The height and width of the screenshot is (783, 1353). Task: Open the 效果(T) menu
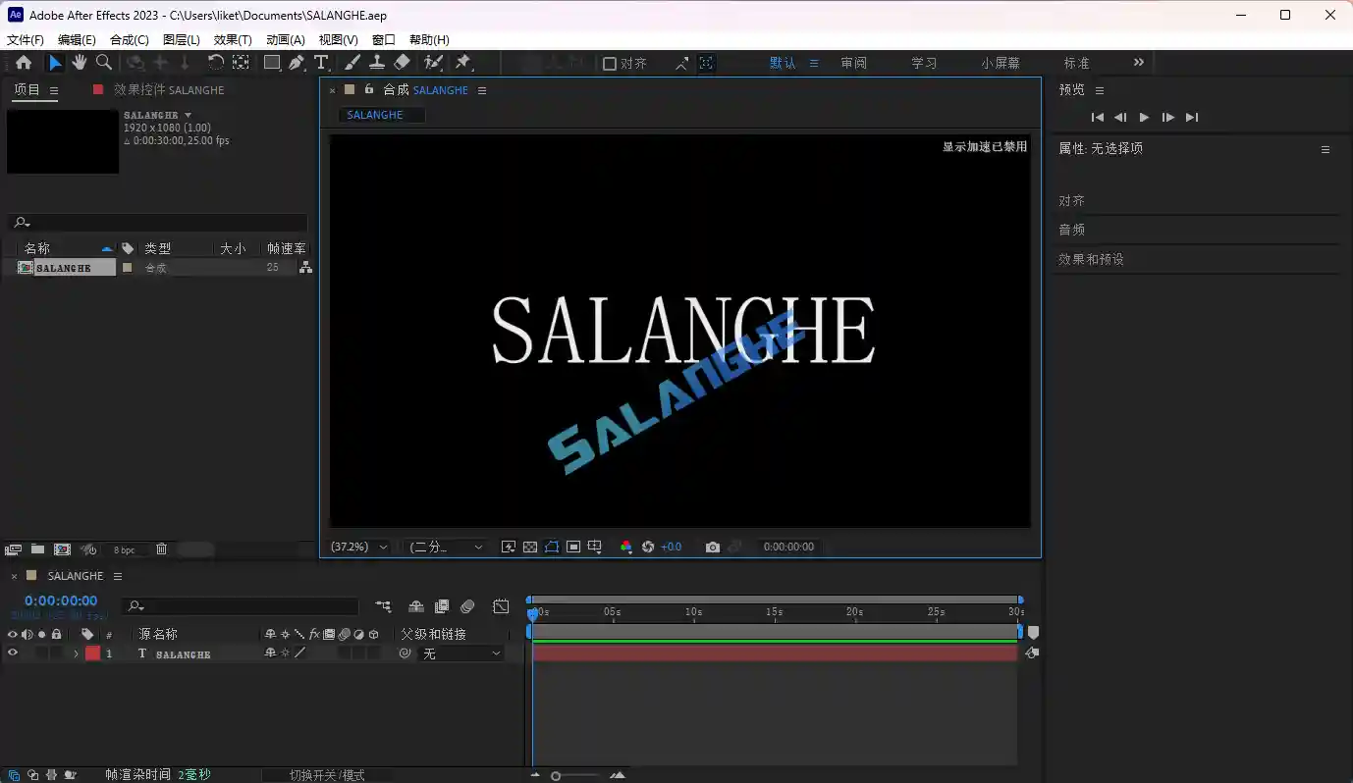[x=232, y=39]
